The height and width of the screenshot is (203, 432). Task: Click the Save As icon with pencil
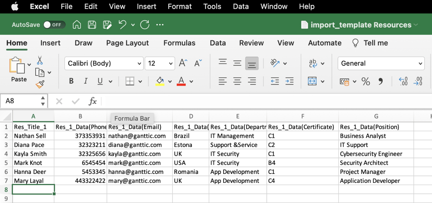[x=107, y=25]
